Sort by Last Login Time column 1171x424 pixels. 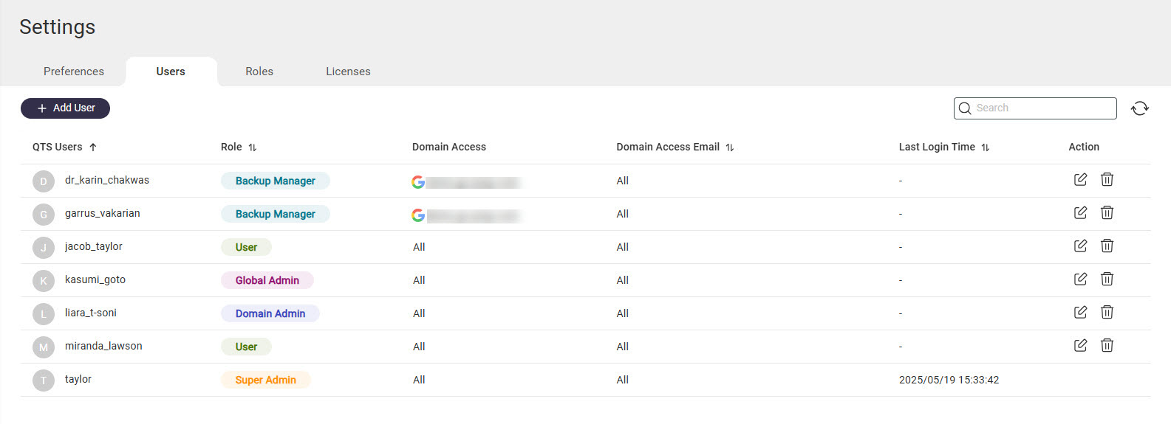click(x=985, y=147)
